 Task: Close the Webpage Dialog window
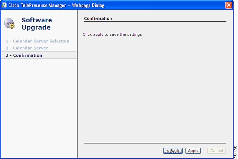(229, 5)
